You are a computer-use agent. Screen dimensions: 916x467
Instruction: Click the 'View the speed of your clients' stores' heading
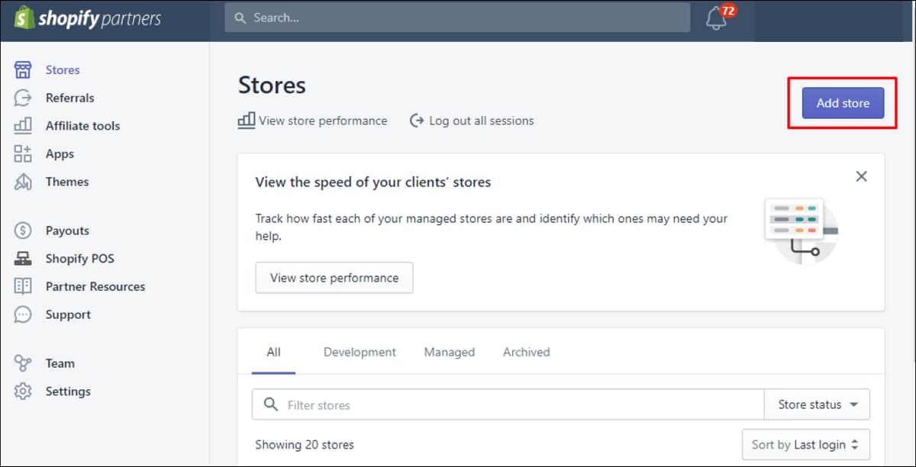[373, 182]
